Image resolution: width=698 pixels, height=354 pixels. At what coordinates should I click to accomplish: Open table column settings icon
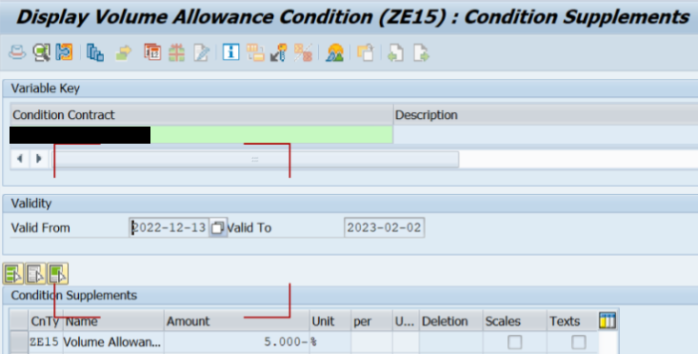tap(608, 320)
